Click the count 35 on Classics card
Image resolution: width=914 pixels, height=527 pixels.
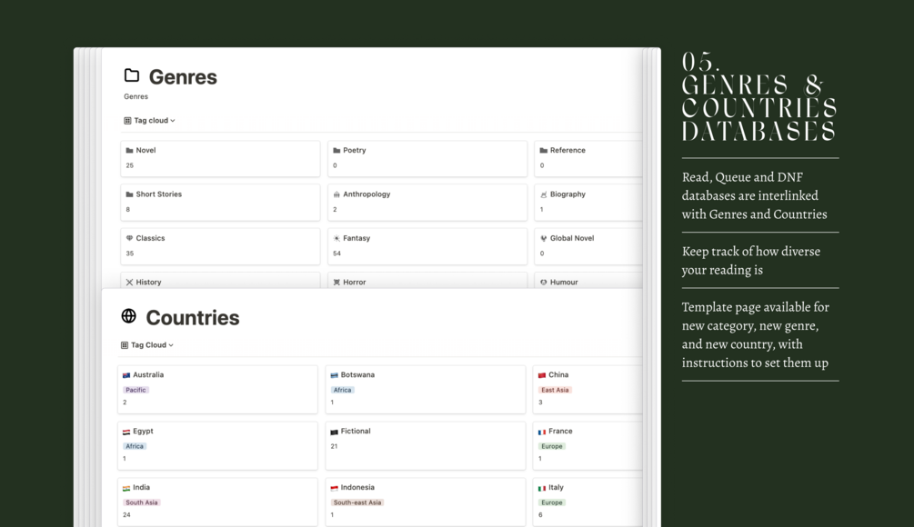129,254
